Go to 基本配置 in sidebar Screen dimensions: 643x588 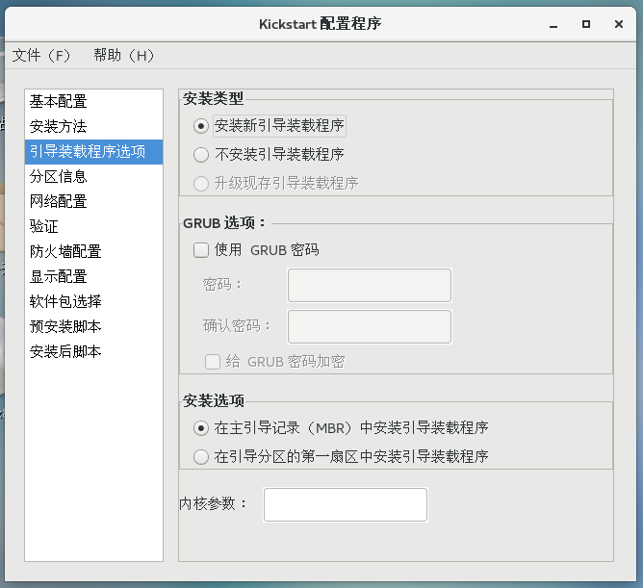click(58, 101)
